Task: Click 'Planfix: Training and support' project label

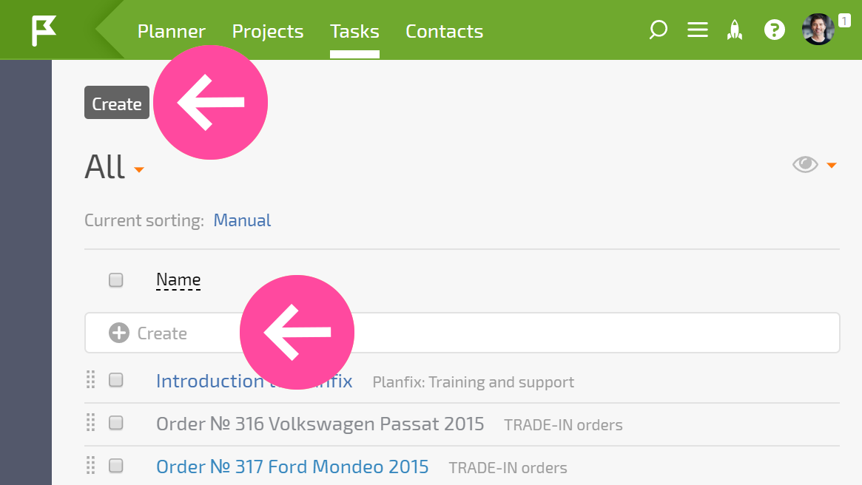Action: 474,381
